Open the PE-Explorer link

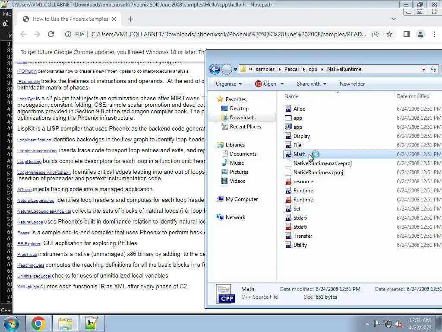pos(29,243)
